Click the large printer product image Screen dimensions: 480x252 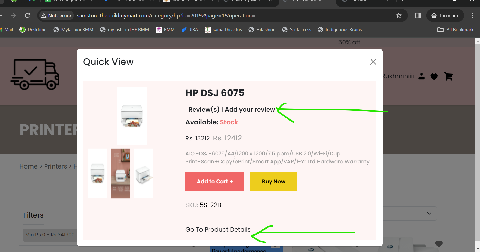tap(132, 116)
